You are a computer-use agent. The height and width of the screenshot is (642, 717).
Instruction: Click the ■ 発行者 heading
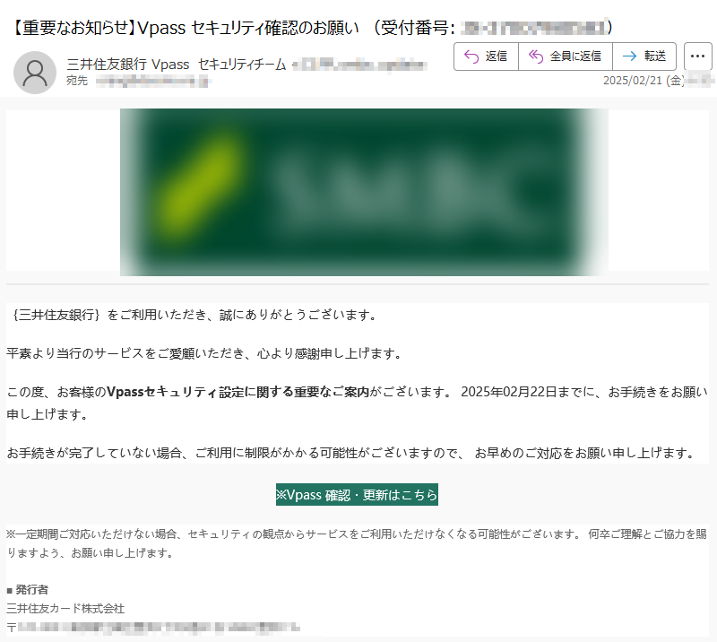(x=28, y=590)
